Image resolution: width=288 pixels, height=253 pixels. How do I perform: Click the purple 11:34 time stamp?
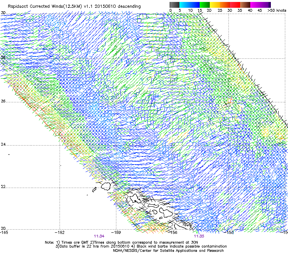click(x=99, y=236)
